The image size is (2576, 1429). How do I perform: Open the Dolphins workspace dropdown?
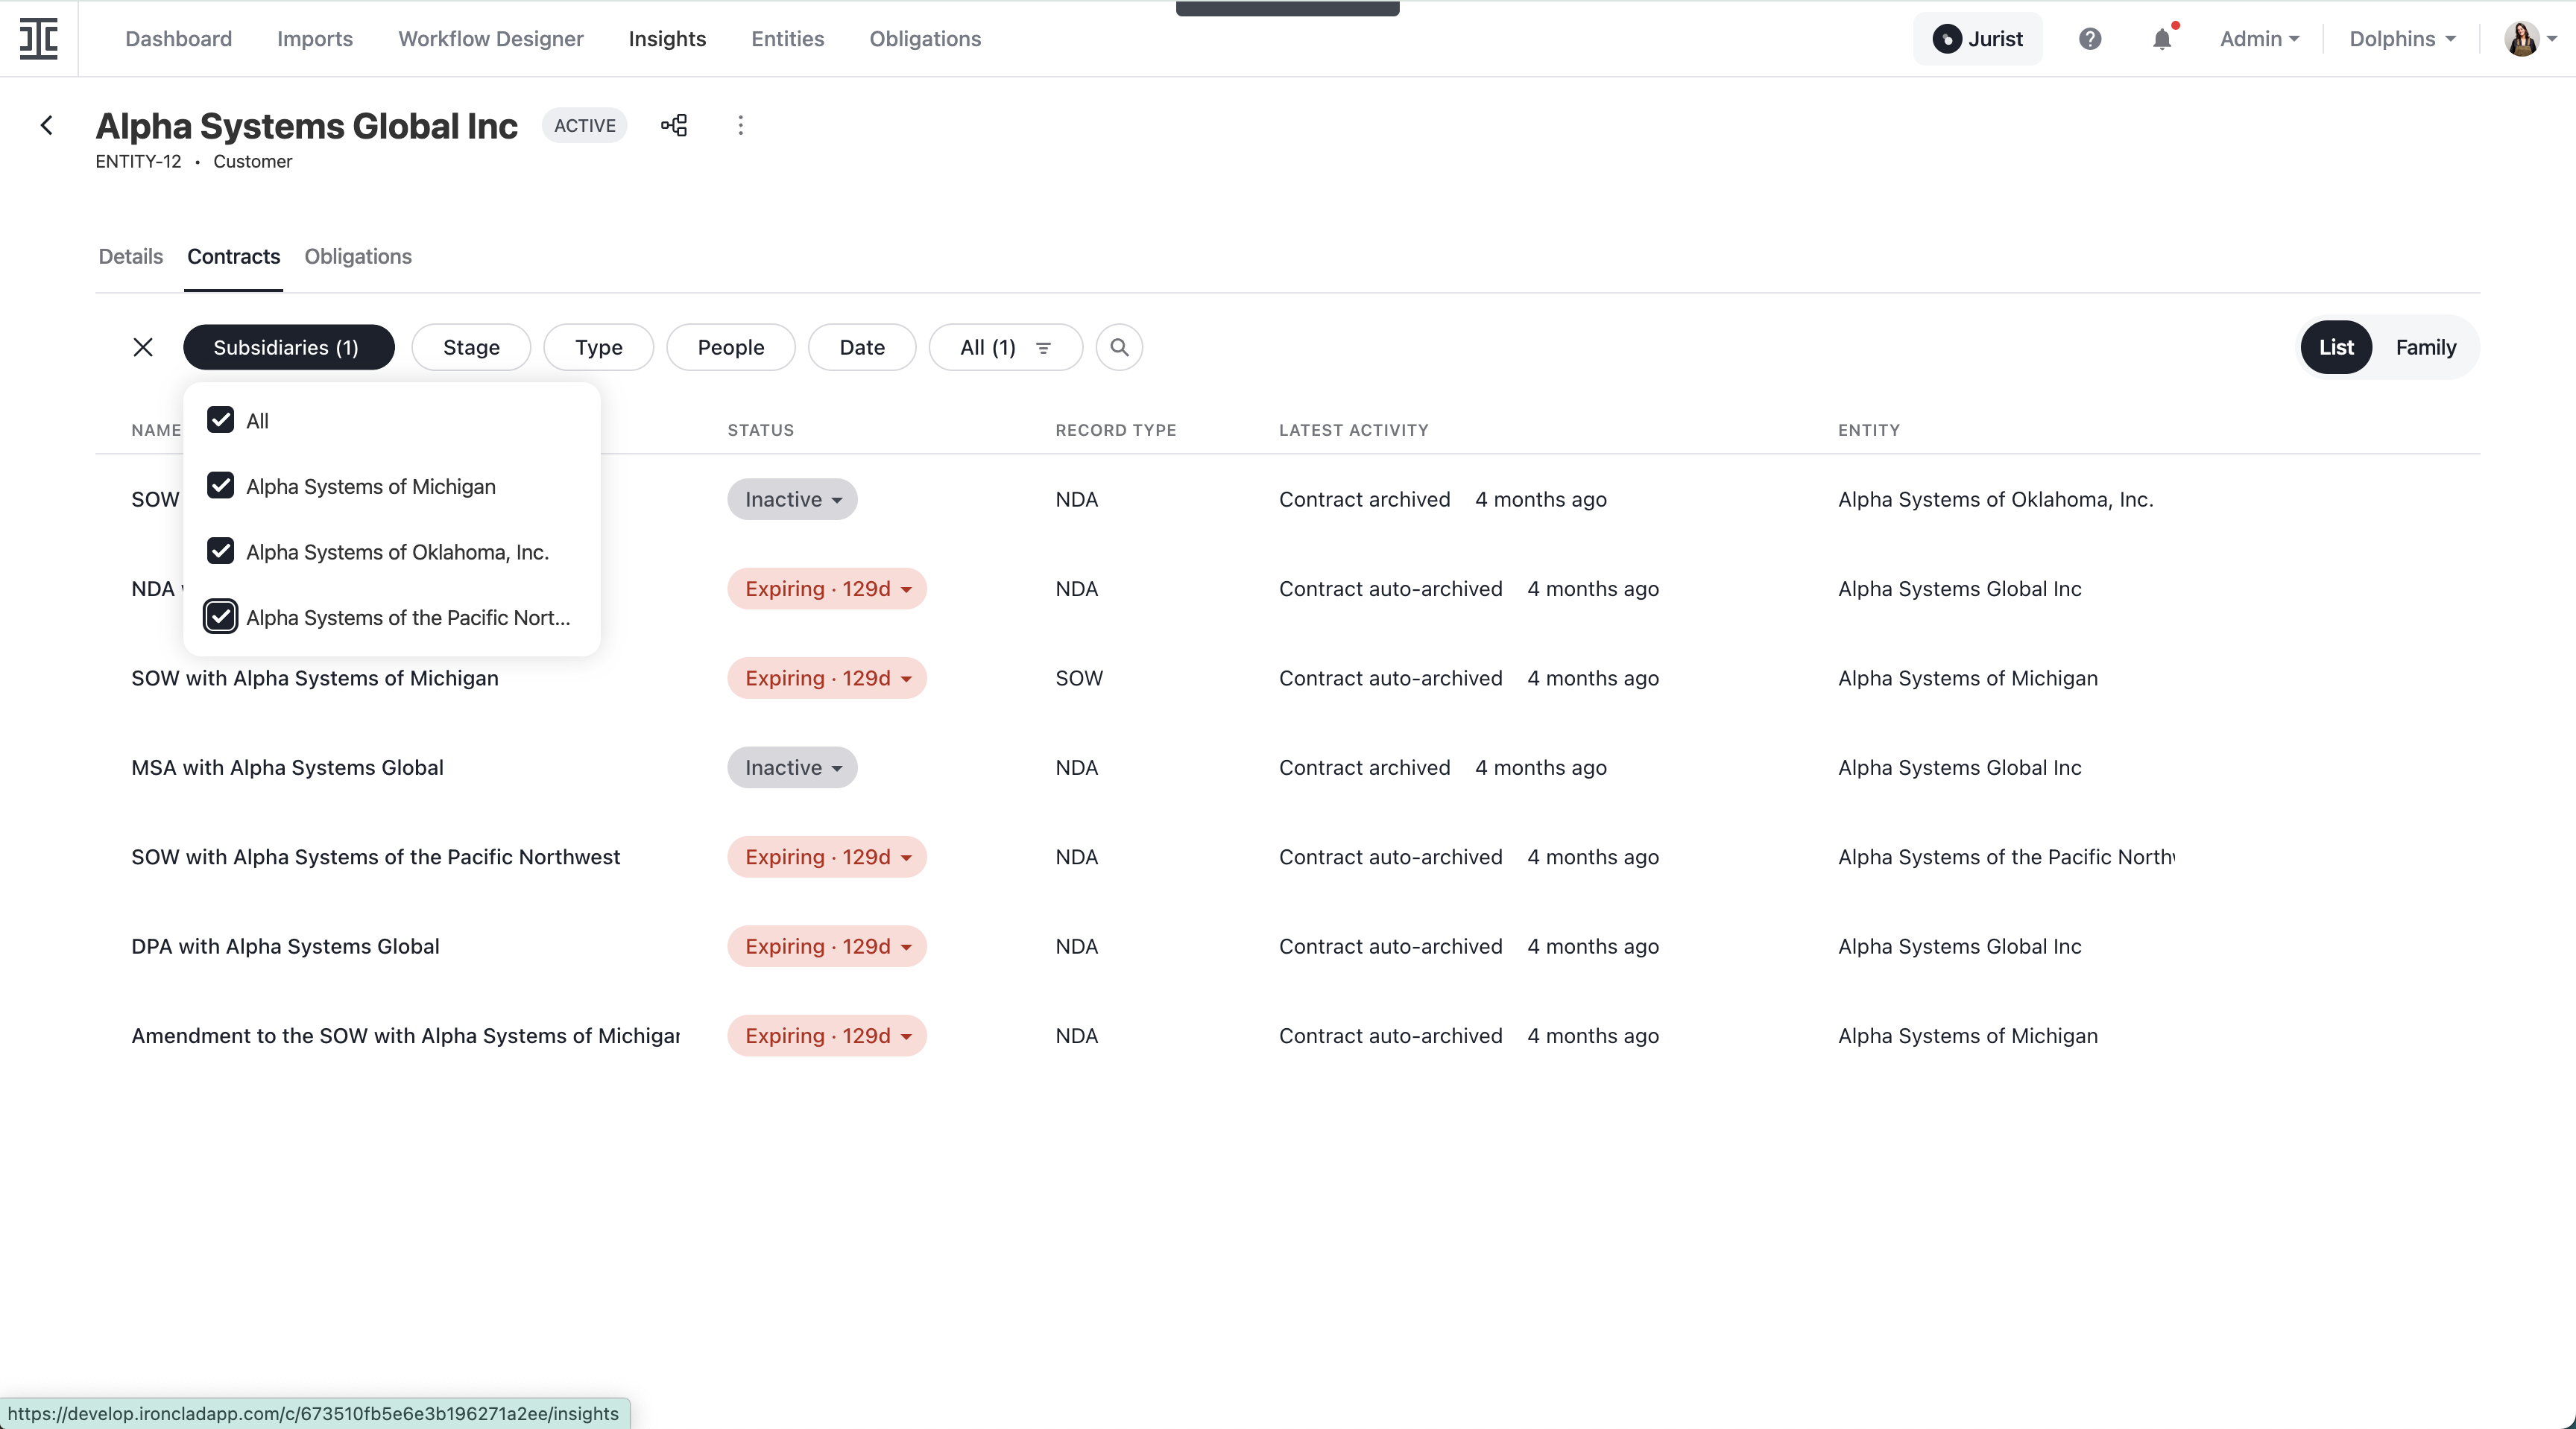2401,39
